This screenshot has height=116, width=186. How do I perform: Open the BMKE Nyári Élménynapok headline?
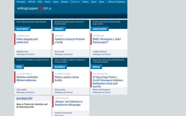click(107, 41)
